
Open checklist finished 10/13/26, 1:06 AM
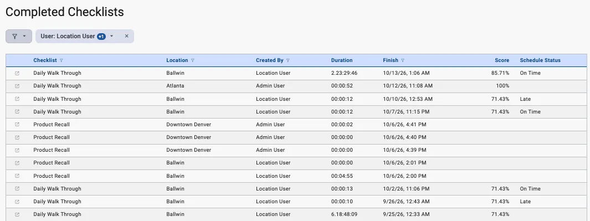(x=17, y=74)
